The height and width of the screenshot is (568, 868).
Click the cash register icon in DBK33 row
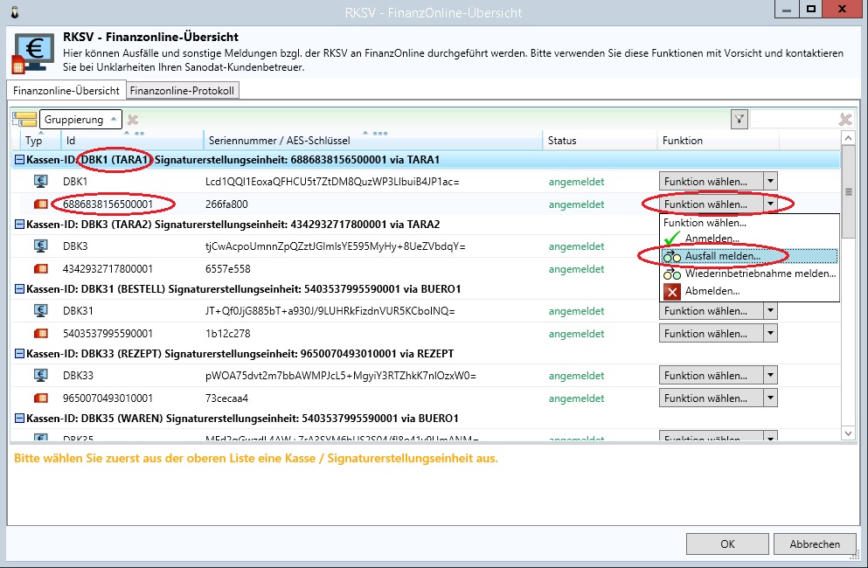[x=40, y=376]
